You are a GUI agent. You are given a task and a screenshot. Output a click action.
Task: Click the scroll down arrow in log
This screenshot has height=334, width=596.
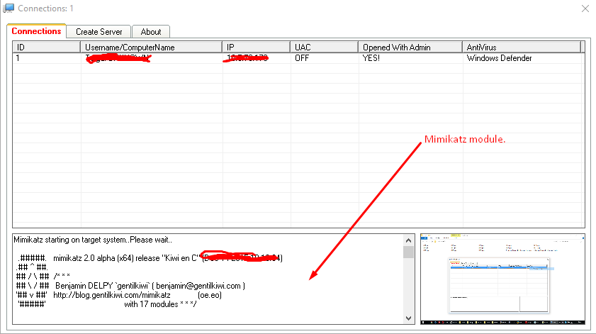409,318
